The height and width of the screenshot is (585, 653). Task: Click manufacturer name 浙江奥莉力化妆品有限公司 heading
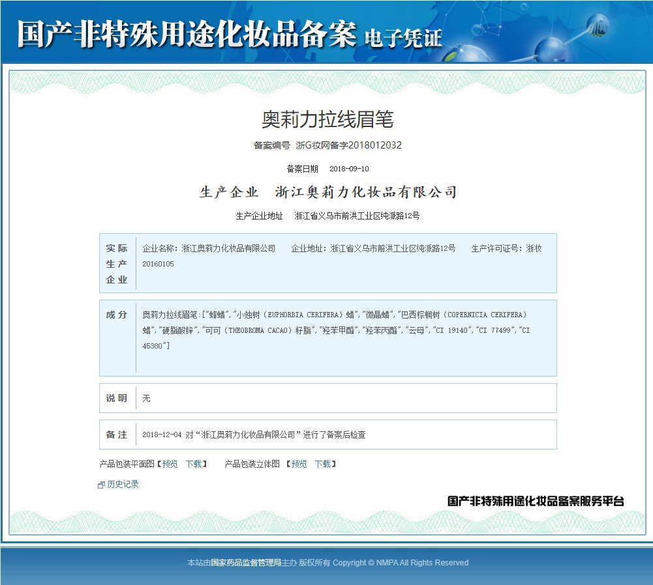[x=366, y=192]
